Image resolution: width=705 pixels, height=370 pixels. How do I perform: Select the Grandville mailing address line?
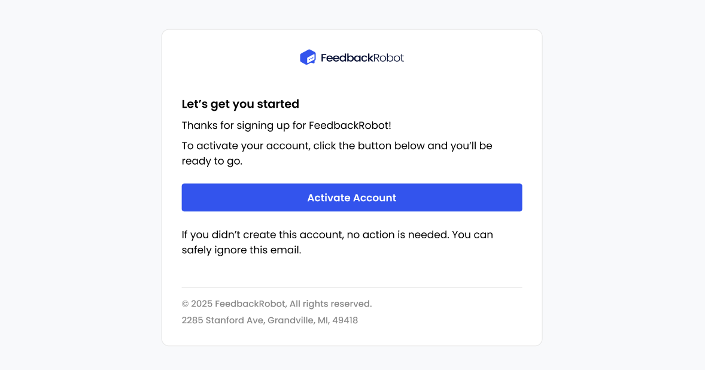(x=270, y=320)
